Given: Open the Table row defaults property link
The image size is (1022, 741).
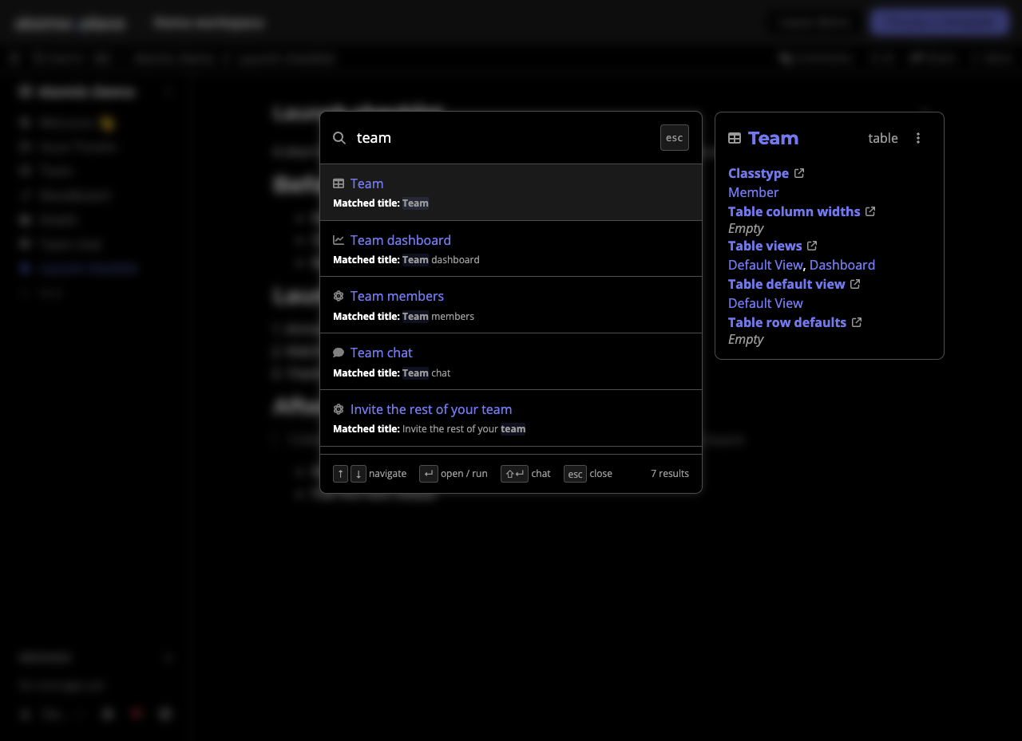Looking at the screenshot, I should tap(787, 322).
